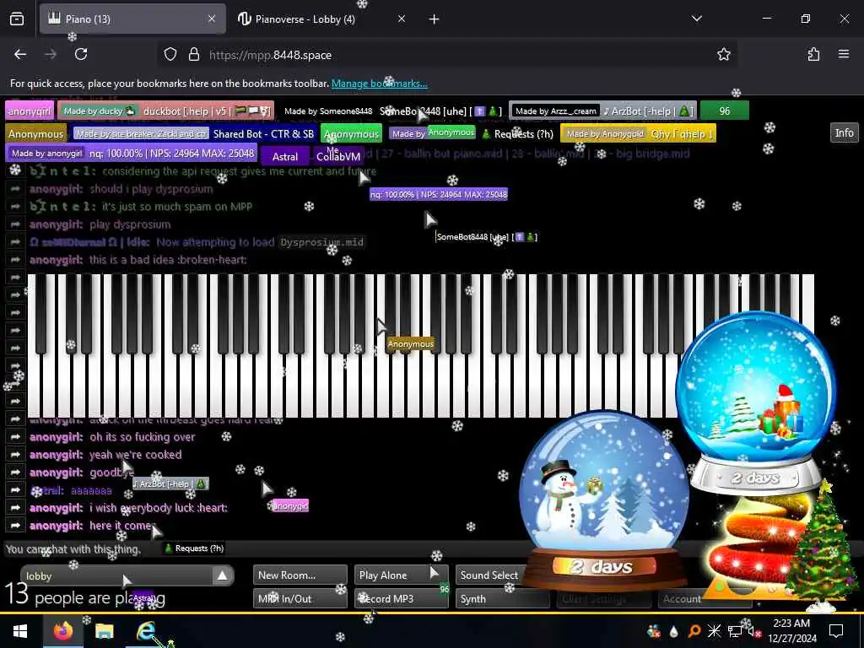Select the duckbot user name tag
Screen dimensions: 864x648
pyautogui.click(x=166, y=111)
